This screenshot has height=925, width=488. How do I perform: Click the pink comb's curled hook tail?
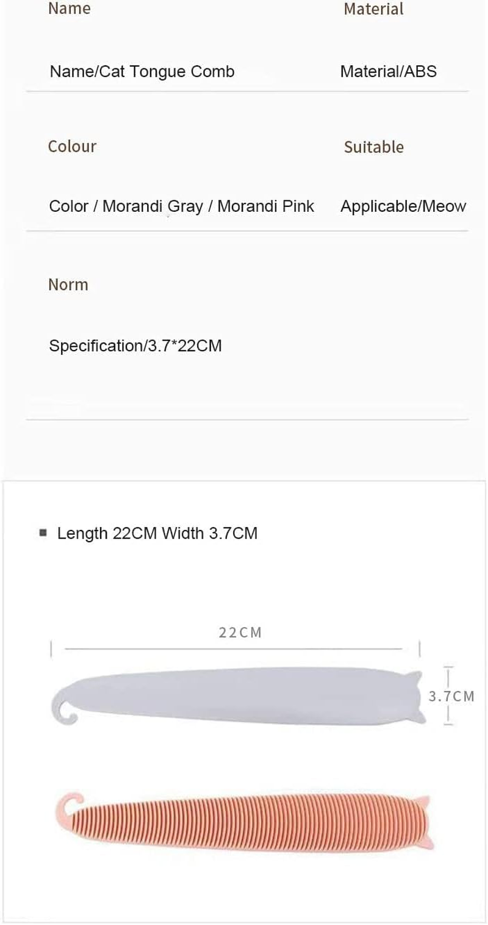coord(69,805)
